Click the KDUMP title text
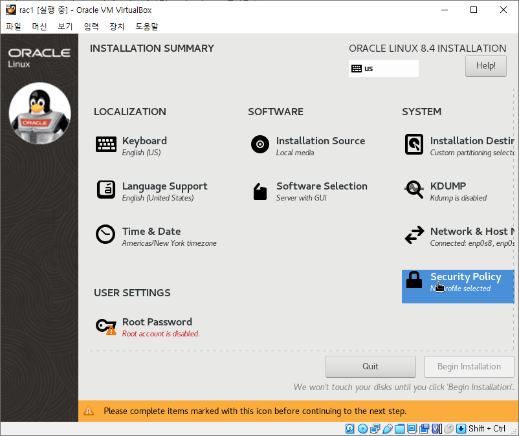This screenshot has height=436, width=519. point(448,186)
